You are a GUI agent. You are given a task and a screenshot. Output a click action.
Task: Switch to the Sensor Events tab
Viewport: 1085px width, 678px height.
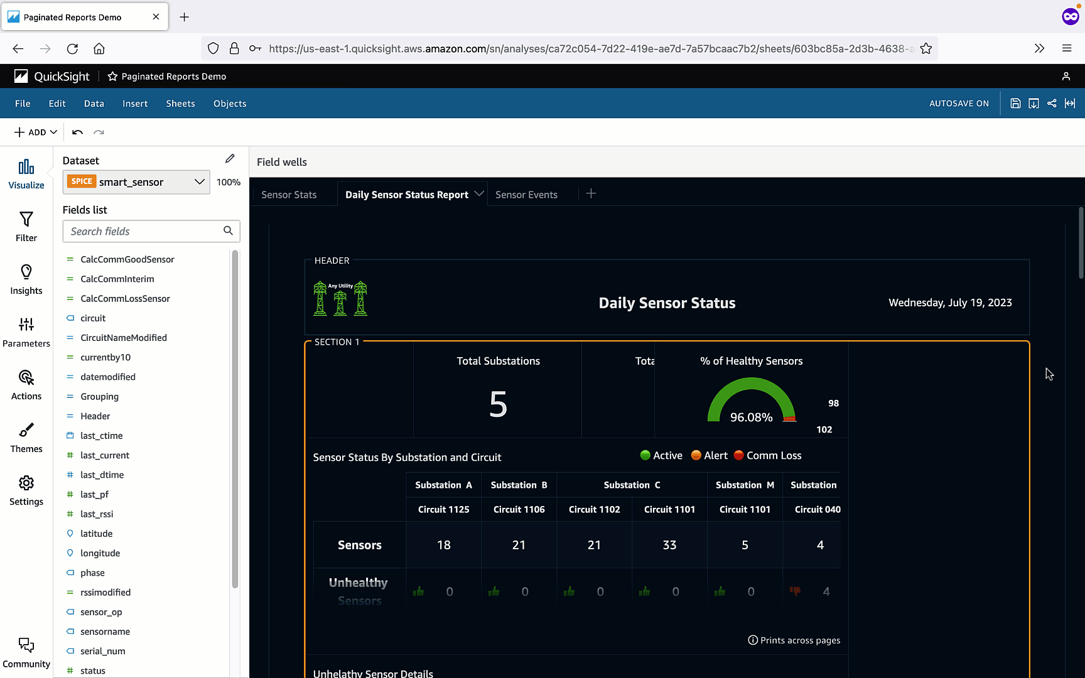point(526,195)
